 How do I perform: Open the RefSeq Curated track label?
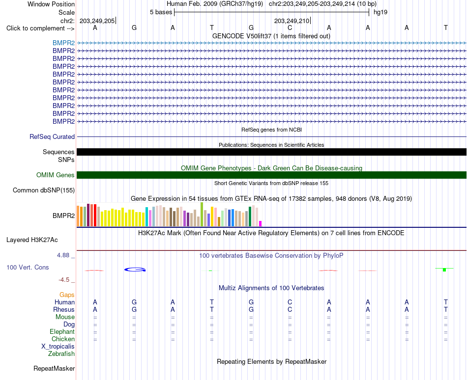click(x=52, y=137)
